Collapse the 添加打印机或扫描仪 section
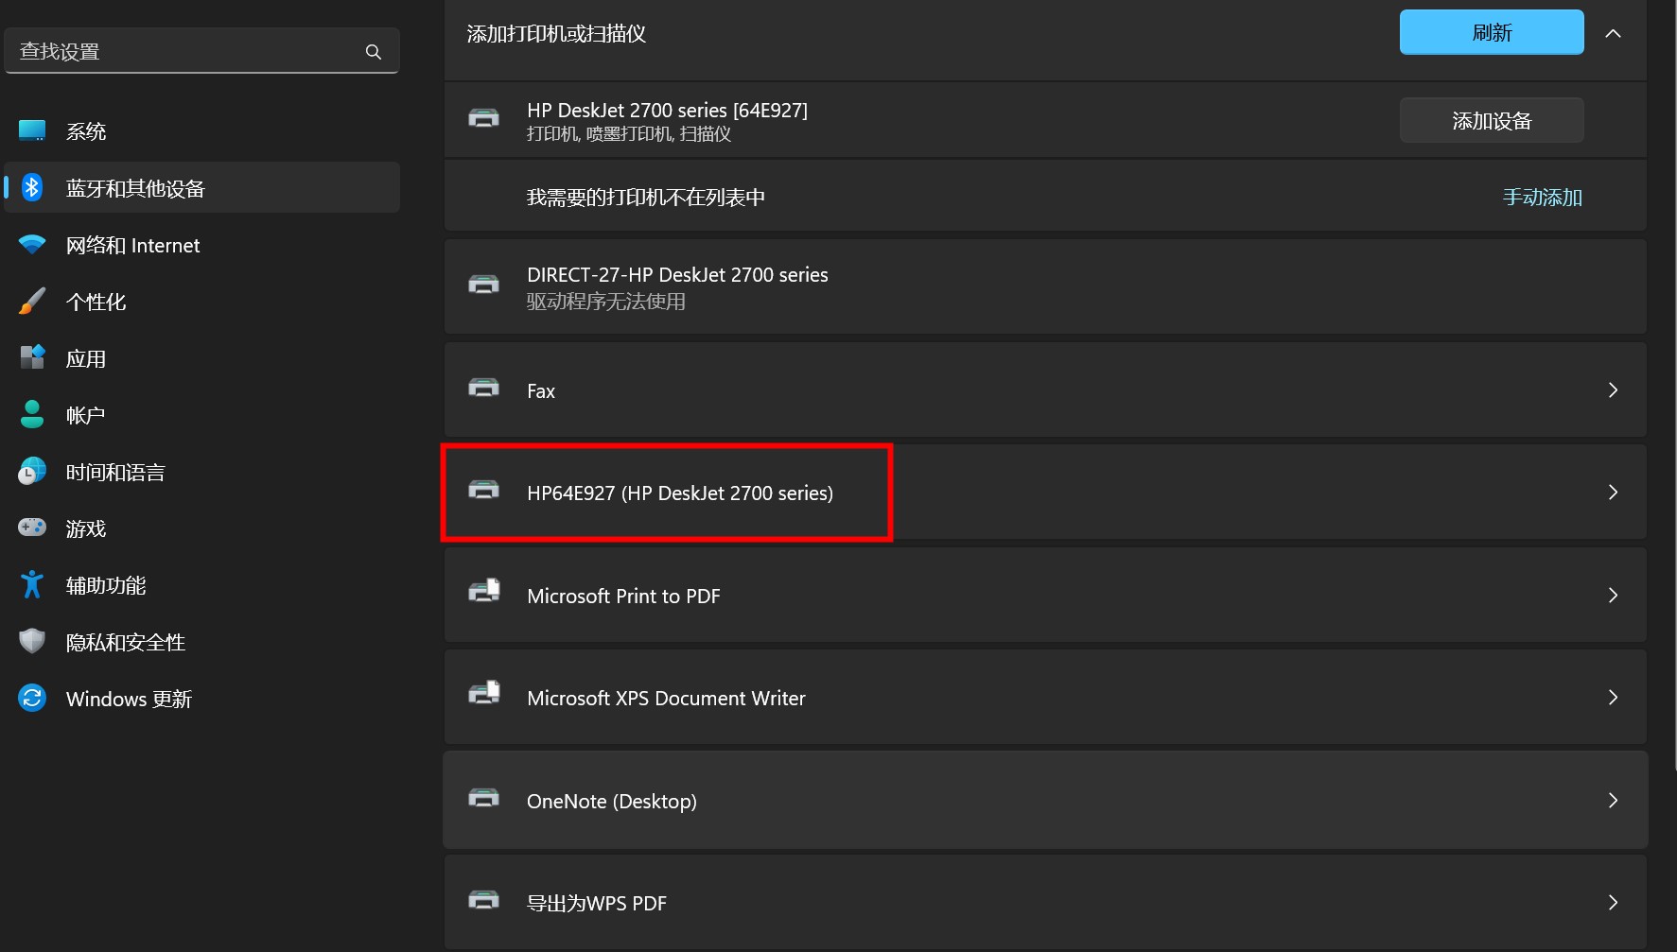 [1614, 34]
